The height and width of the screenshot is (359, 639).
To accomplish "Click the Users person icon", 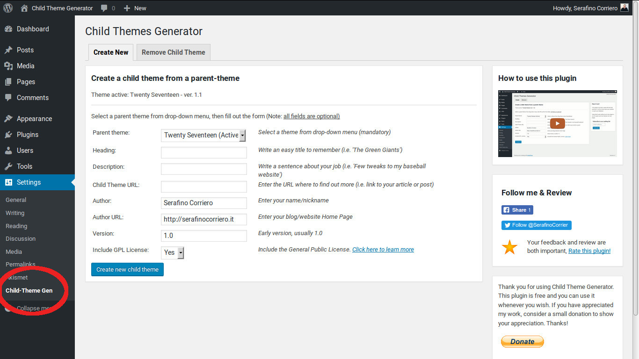I will [x=8, y=151].
